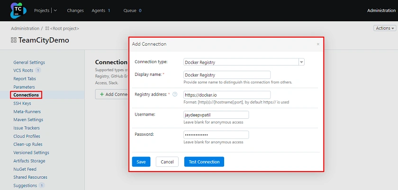Close the Add Connection dialog
The image size is (398, 190).
(318, 44)
